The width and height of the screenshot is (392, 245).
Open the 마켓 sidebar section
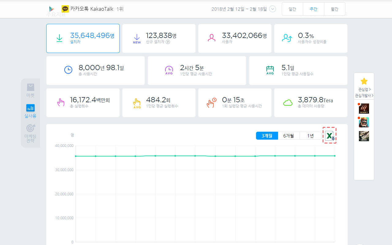click(x=30, y=91)
